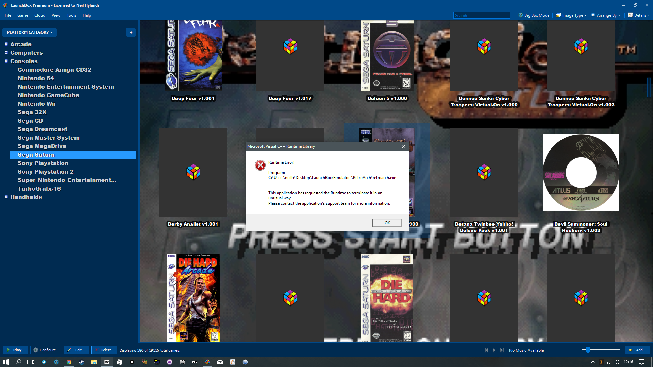Image resolution: width=653 pixels, height=367 pixels.
Task: Click the play music button
Action: tap(494, 350)
